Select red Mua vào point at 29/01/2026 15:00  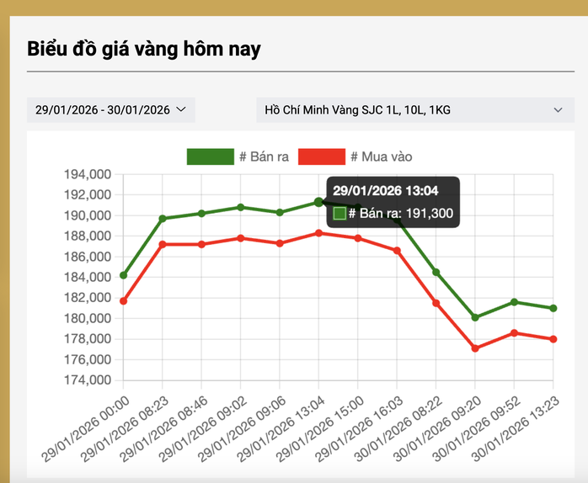coord(358,238)
